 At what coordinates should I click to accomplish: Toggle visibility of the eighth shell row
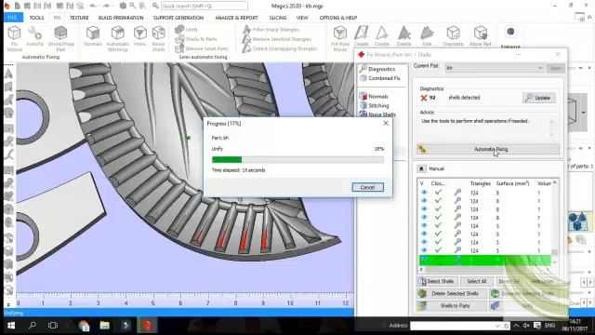424,250
